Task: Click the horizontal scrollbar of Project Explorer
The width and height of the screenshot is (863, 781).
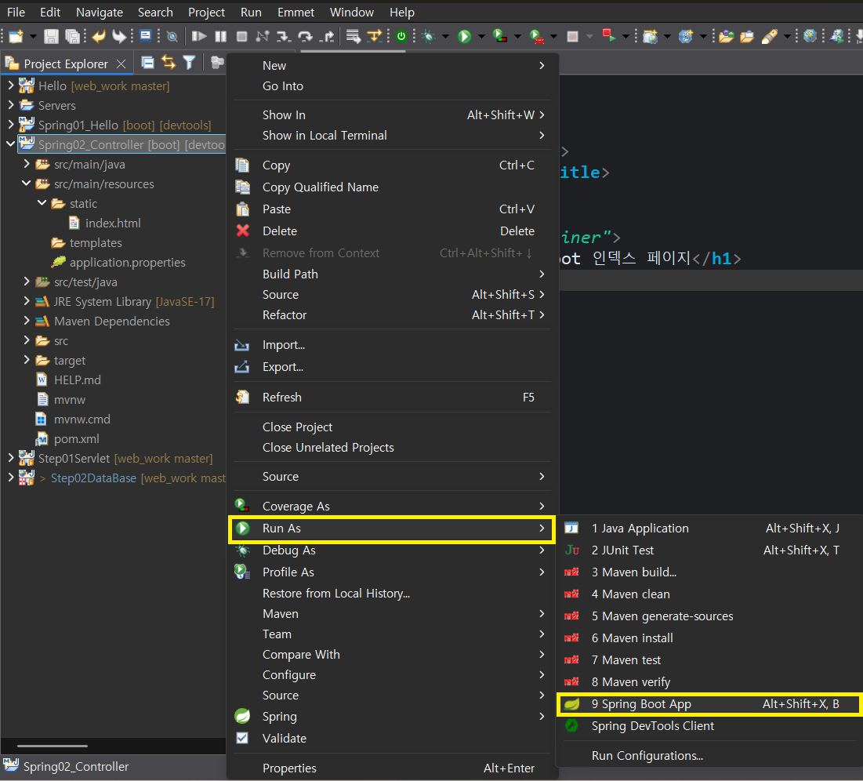Action: coord(53,746)
